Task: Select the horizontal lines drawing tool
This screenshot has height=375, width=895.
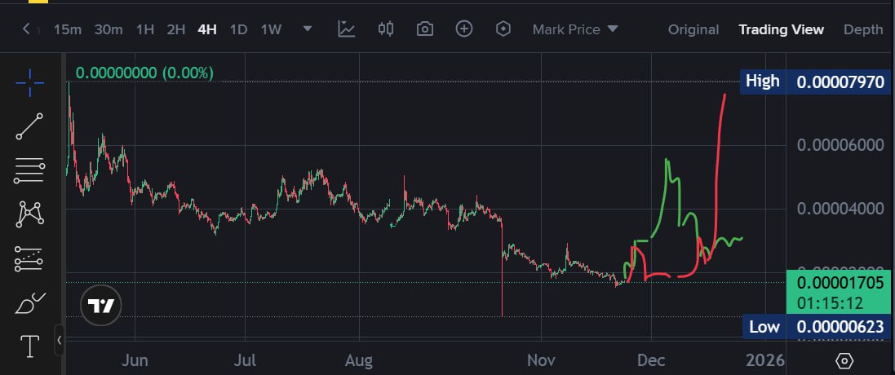Action: [30, 170]
